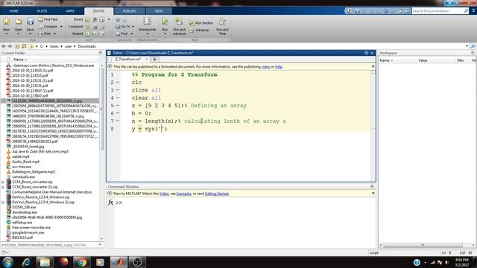Open the Compare tool
The width and height of the screenshot is (477, 268).
click(x=48, y=27)
